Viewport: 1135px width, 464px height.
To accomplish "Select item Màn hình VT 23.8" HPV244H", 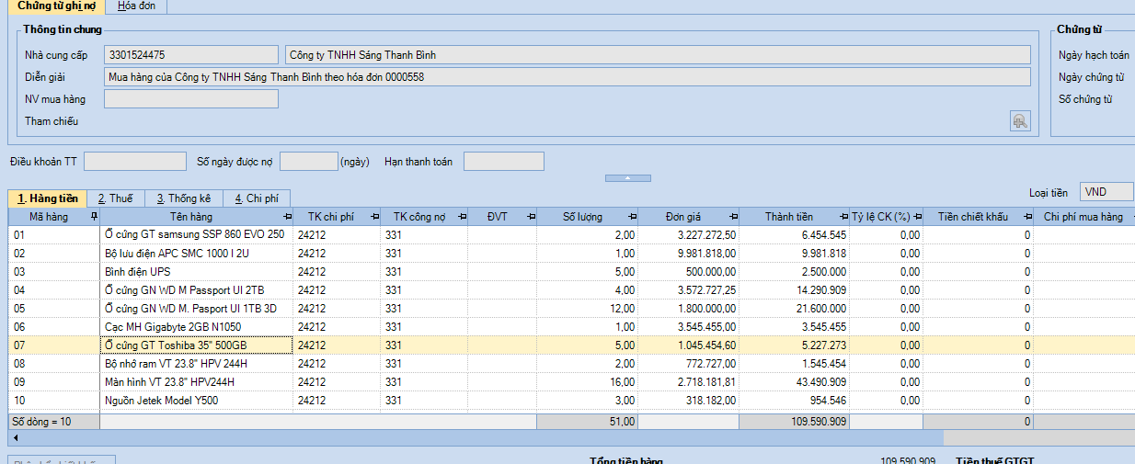I will coord(197,382).
